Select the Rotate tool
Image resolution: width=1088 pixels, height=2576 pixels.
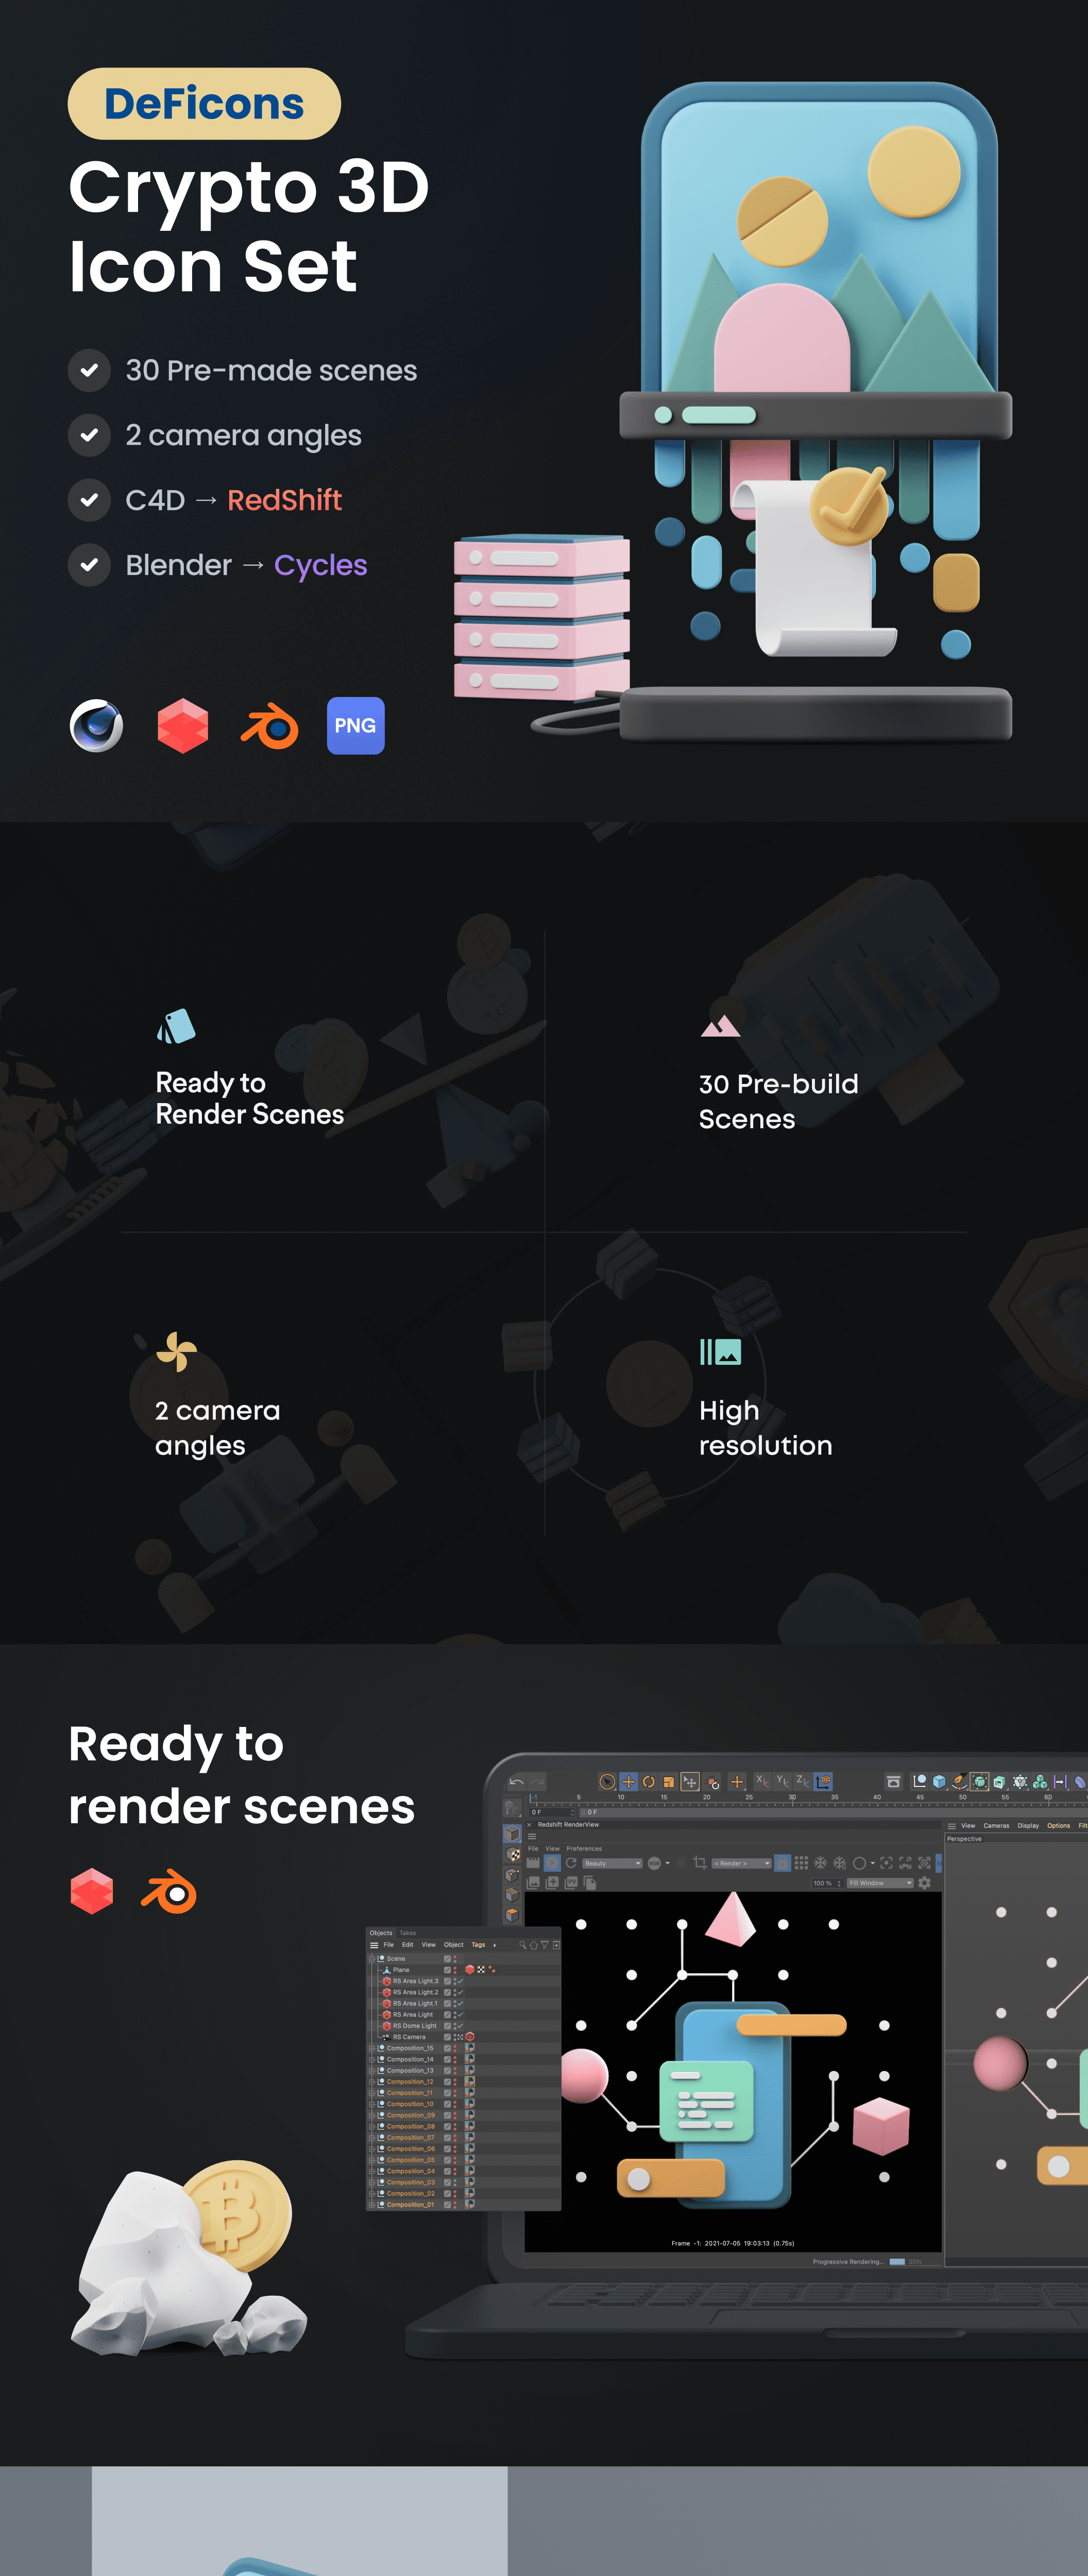click(x=649, y=1782)
